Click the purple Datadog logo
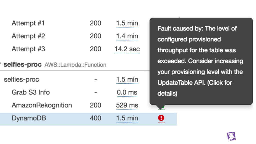The height and width of the screenshot is (144, 256). (x=231, y=136)
